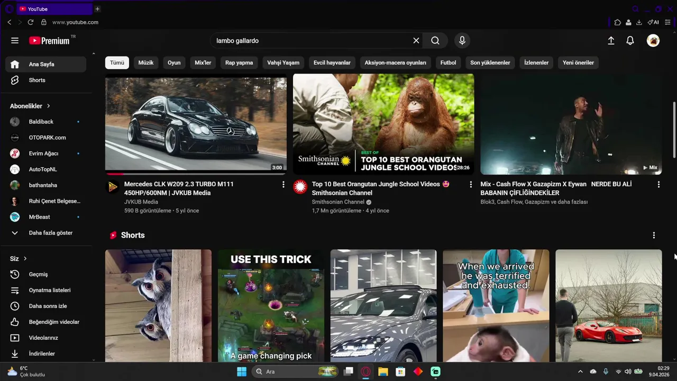Start voice search with the microphone
This screenshot has height=381, width=677.
tap(462, 41)
